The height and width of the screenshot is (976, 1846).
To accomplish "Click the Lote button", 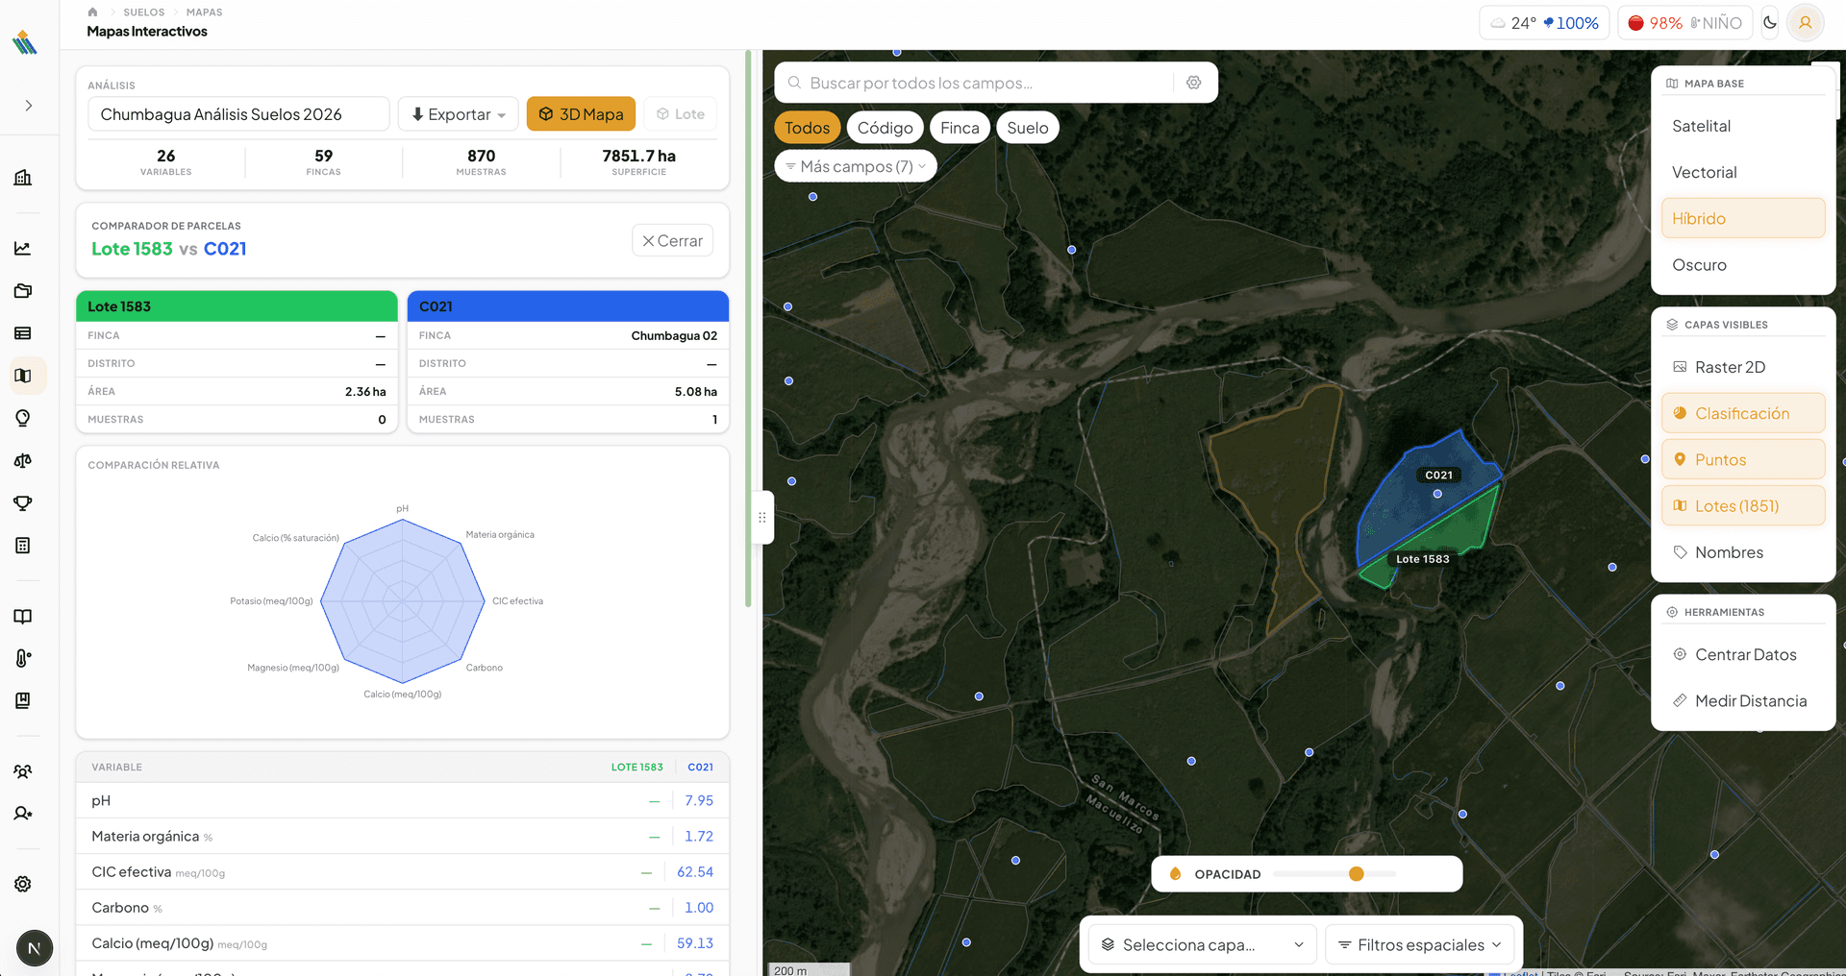I will 681,114.
